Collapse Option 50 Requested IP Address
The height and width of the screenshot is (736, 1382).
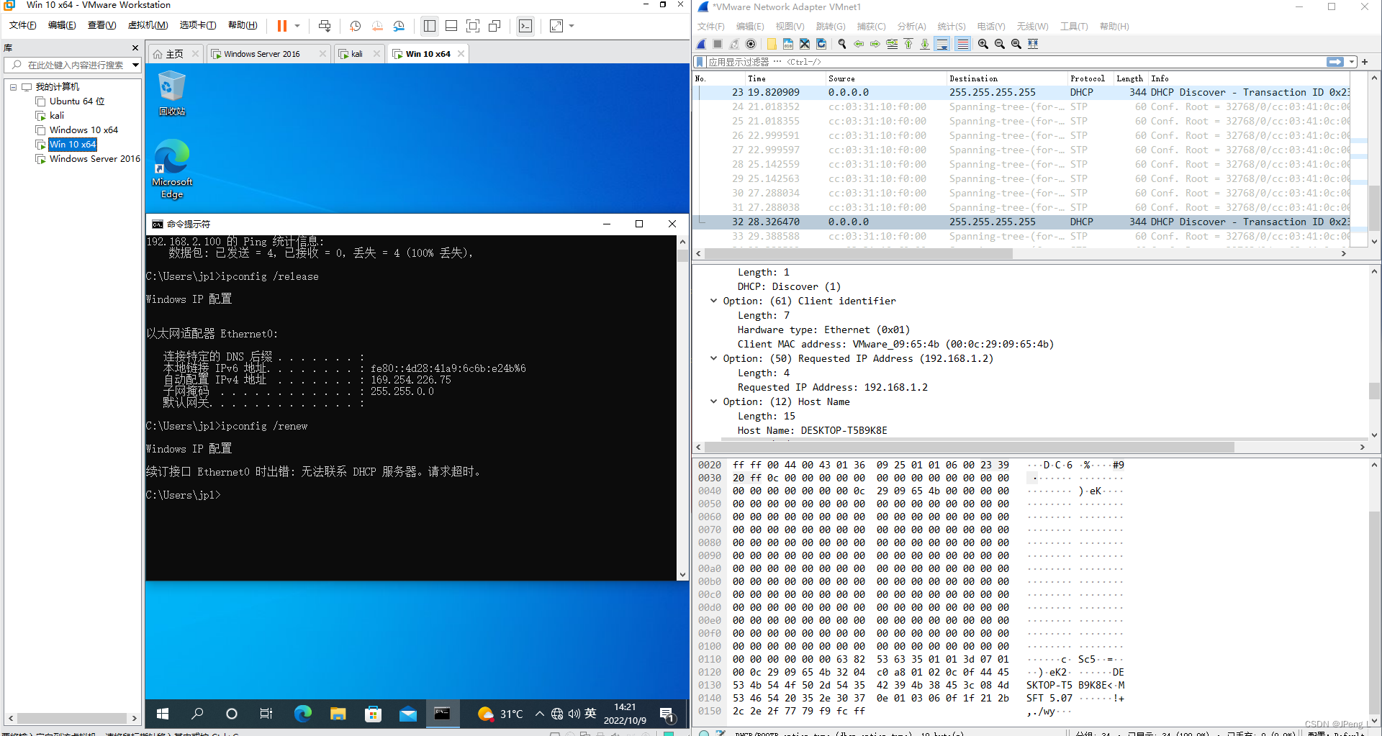[713, 358]
